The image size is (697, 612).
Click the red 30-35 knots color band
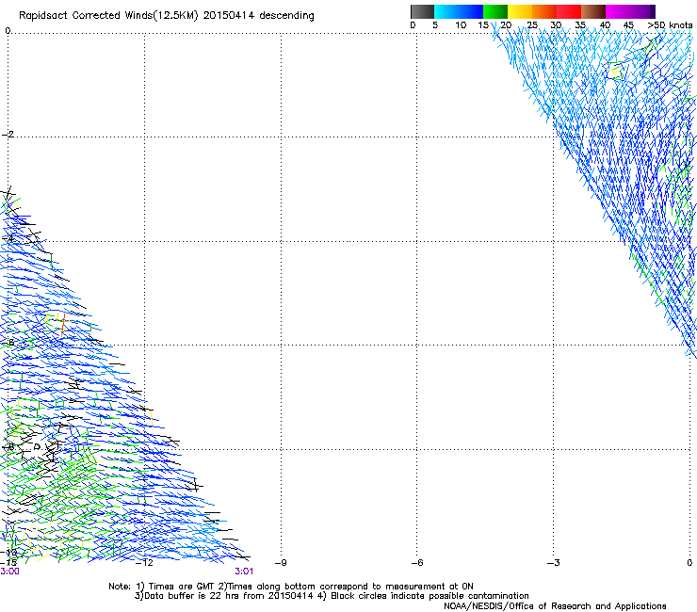point(569,11)
